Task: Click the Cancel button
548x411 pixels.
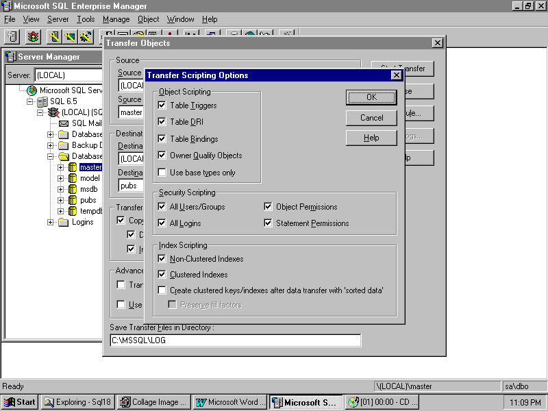Action: (371, 118)
